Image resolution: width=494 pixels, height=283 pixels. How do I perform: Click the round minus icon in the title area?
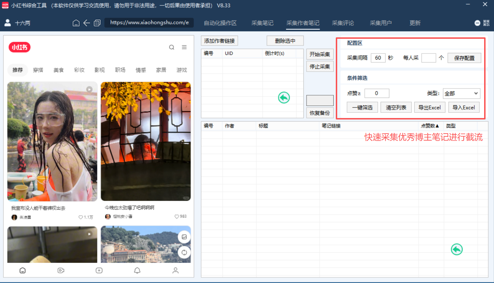477,23
